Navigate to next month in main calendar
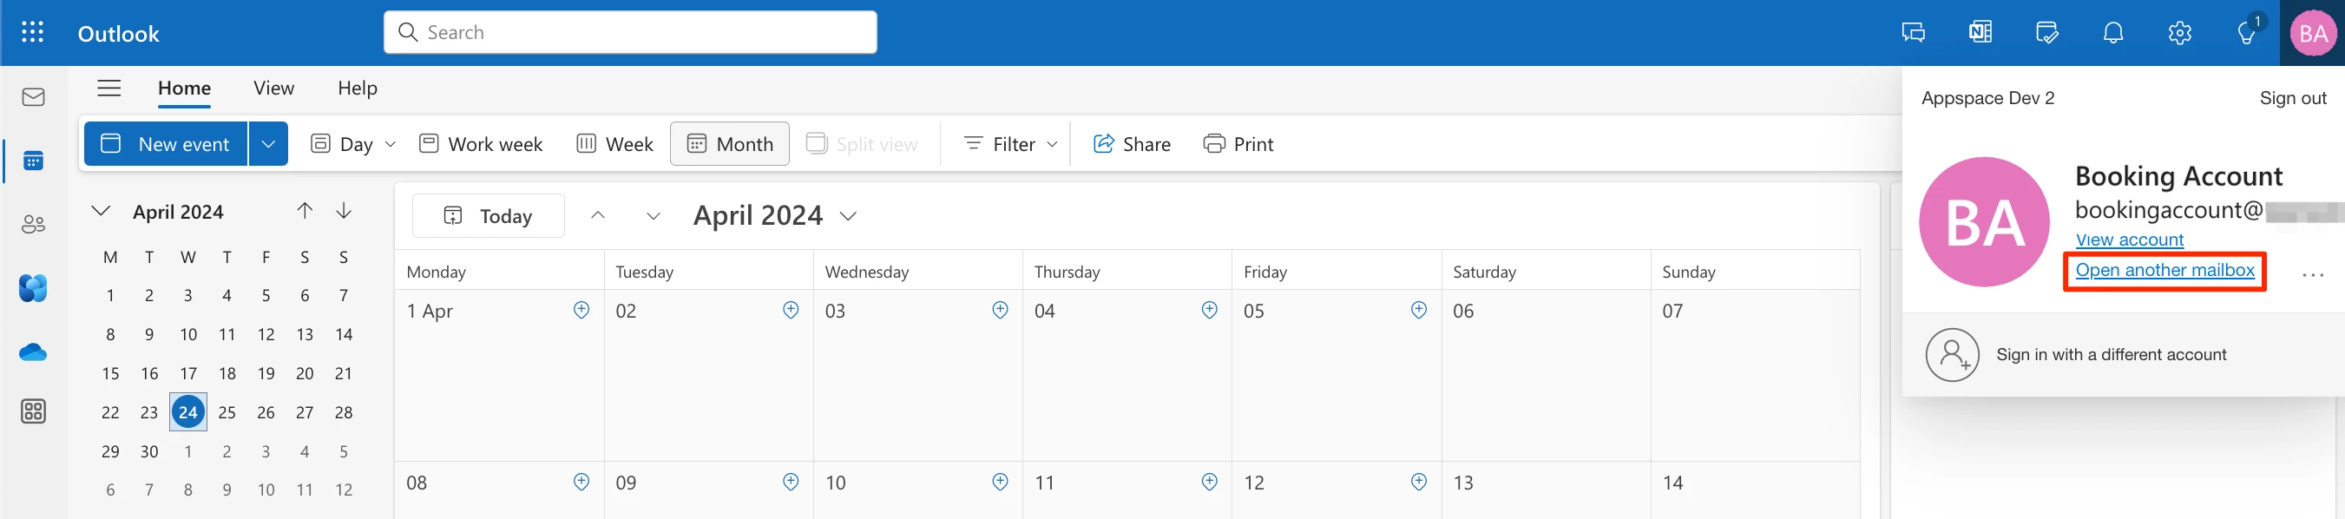 tap(653, 216)
